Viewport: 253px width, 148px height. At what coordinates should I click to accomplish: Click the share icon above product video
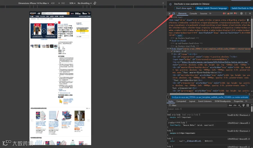click(x=56, y=23)
